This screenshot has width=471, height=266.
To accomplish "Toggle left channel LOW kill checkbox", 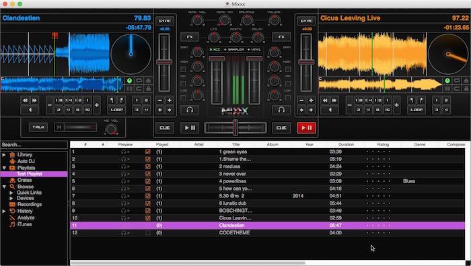I will 183,98.
